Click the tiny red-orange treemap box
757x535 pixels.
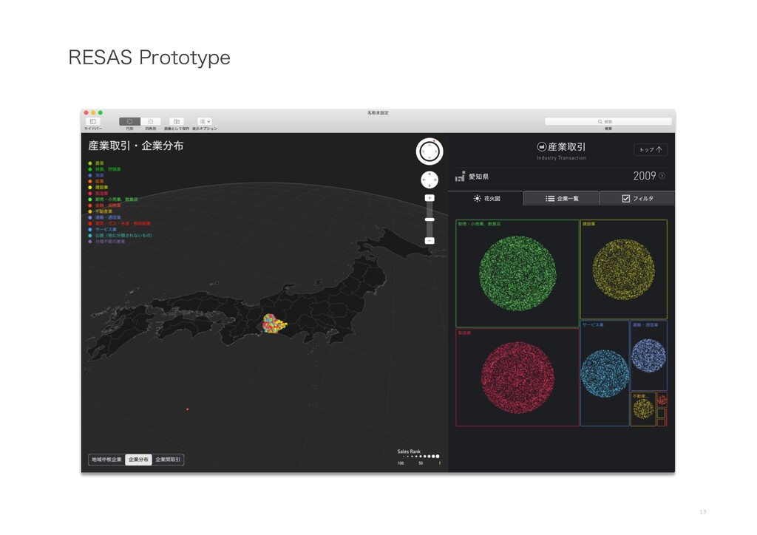[x=662, y=400]
